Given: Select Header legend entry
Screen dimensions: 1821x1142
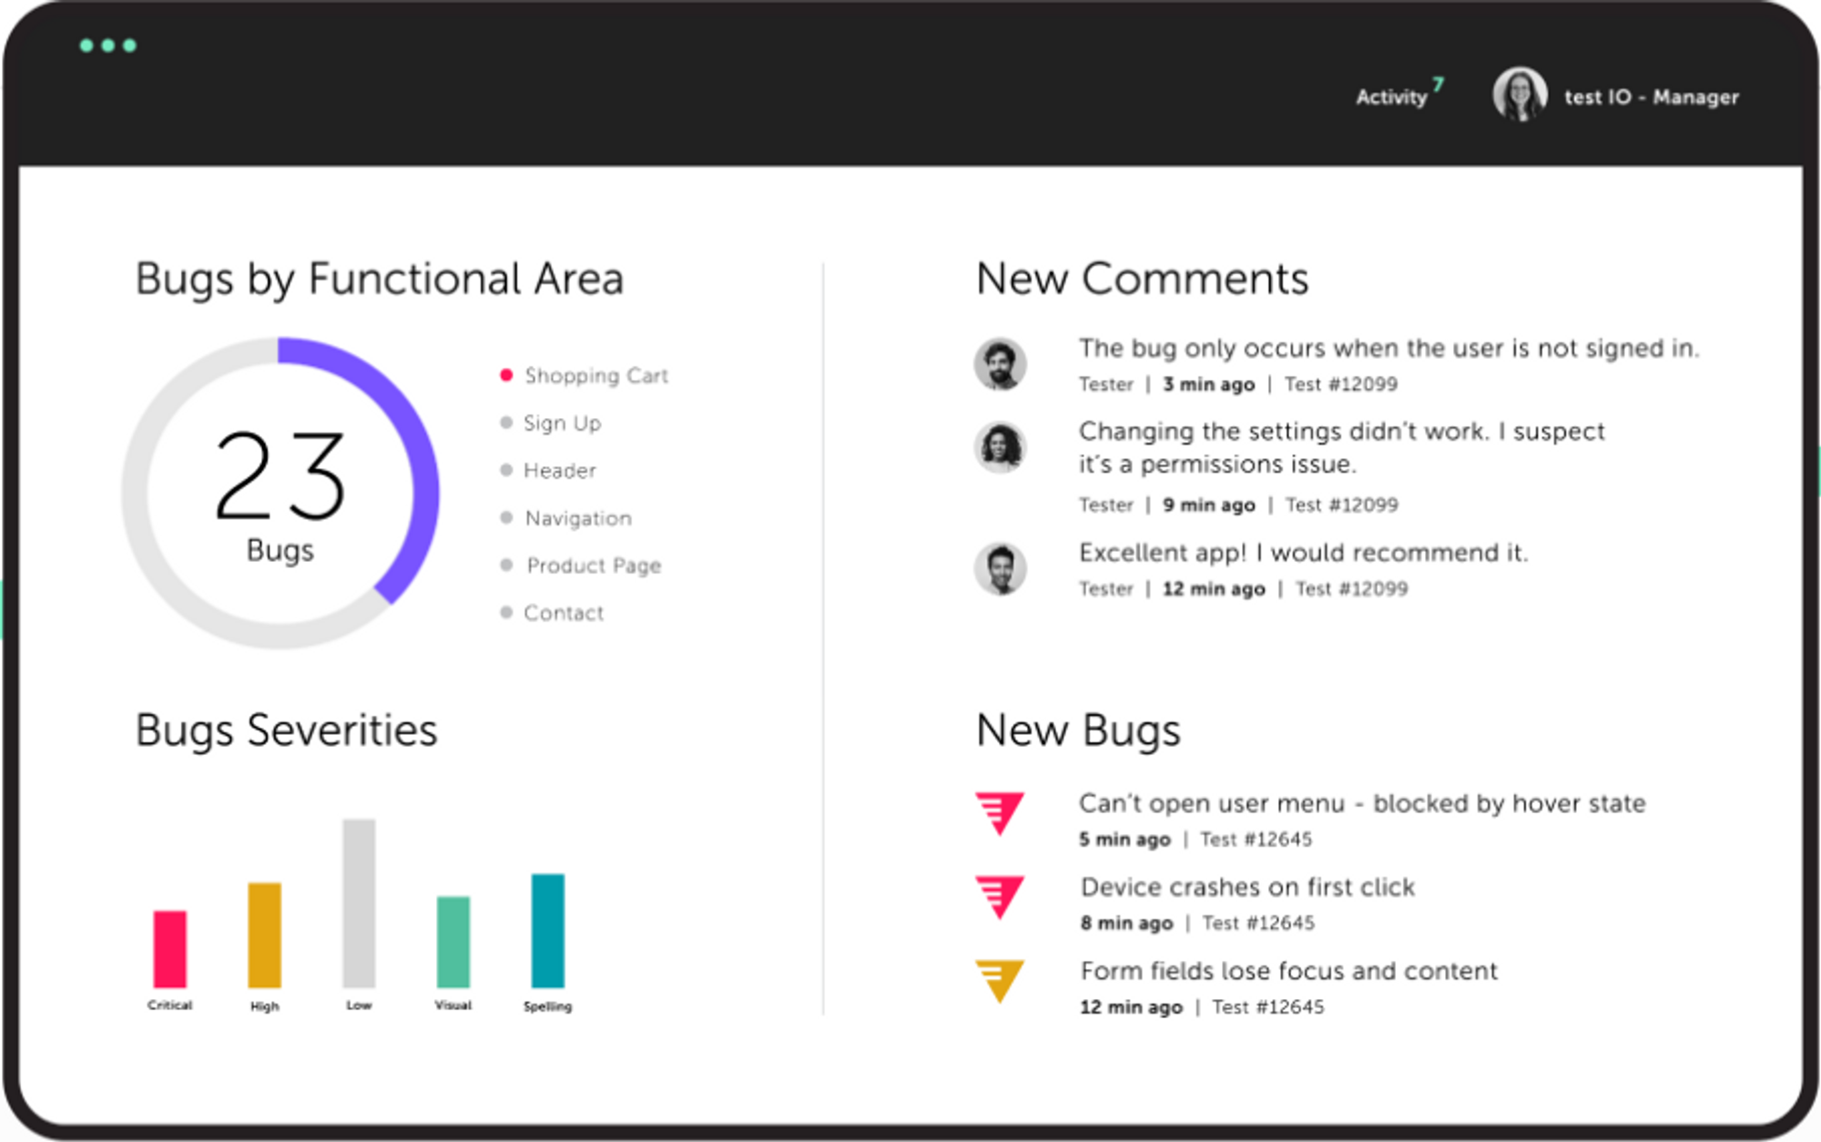Looking at the screenshot, I should pyautogui.click(x=548, y=470).
